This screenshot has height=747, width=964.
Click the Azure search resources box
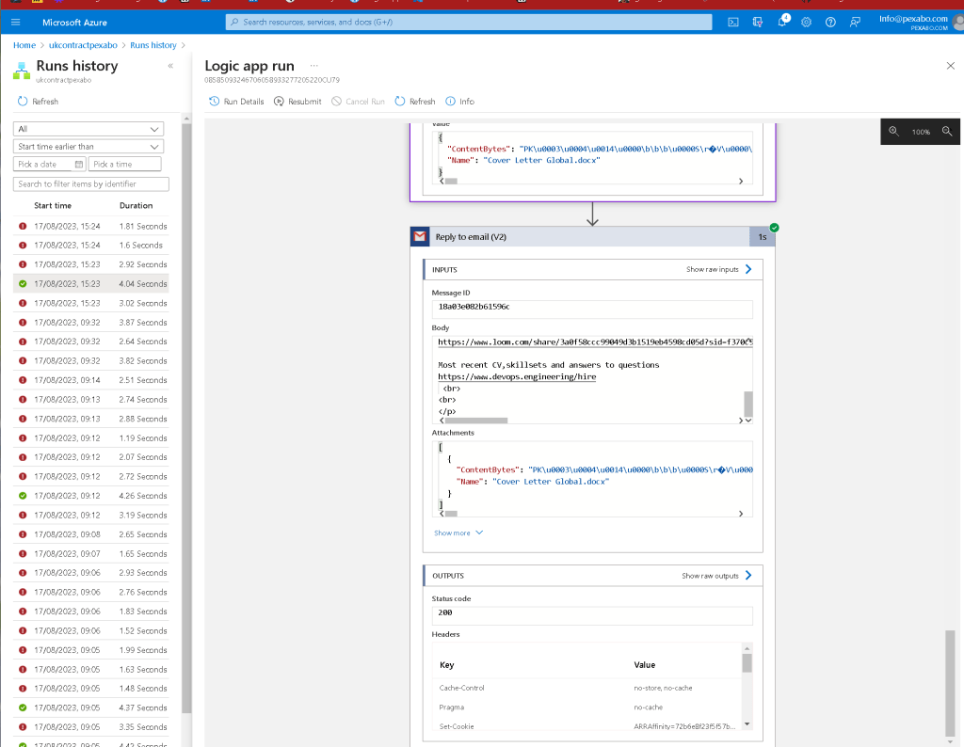[x=469, y=23]
